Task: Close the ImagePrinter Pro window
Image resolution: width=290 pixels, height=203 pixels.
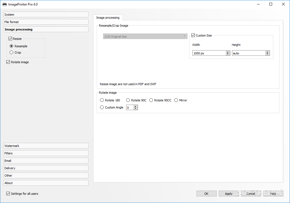Action: click(283, 4)
